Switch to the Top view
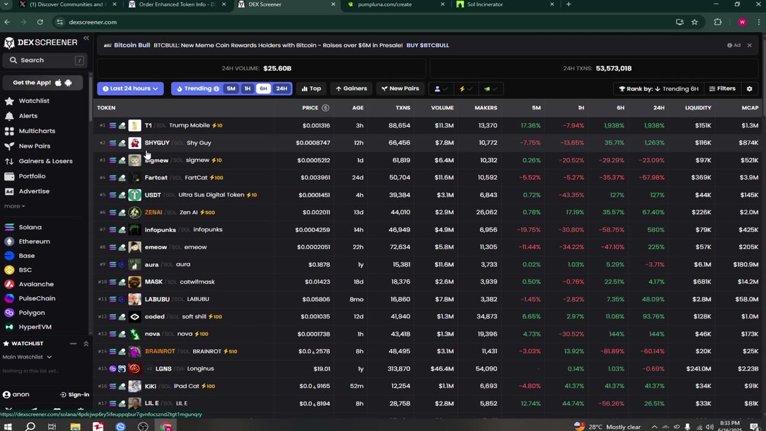This screenshot has width=766, height=431. 311,89
